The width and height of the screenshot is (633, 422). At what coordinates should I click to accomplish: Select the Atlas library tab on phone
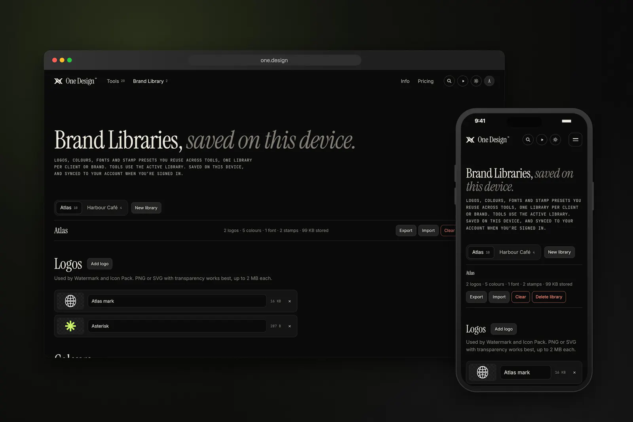(x=481, y=252)
